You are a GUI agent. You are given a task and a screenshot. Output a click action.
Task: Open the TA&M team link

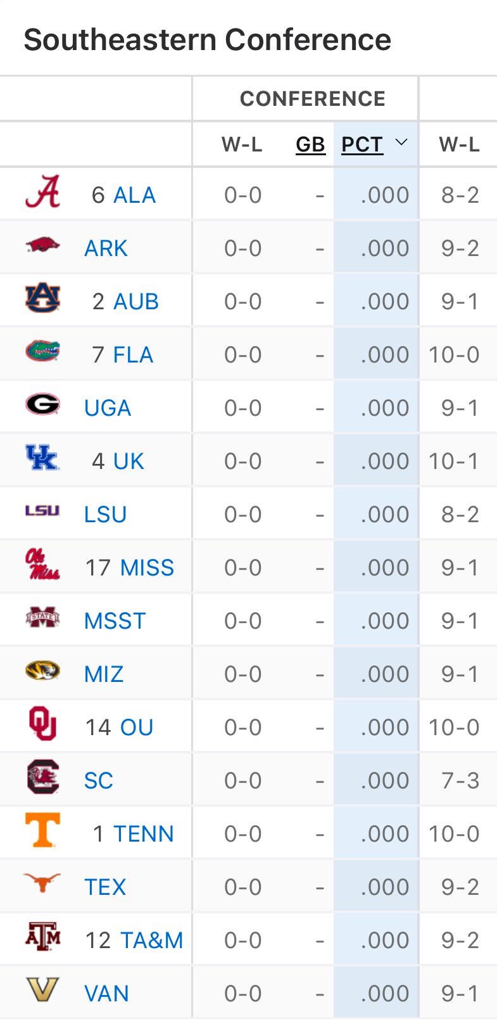coord(152,941)
